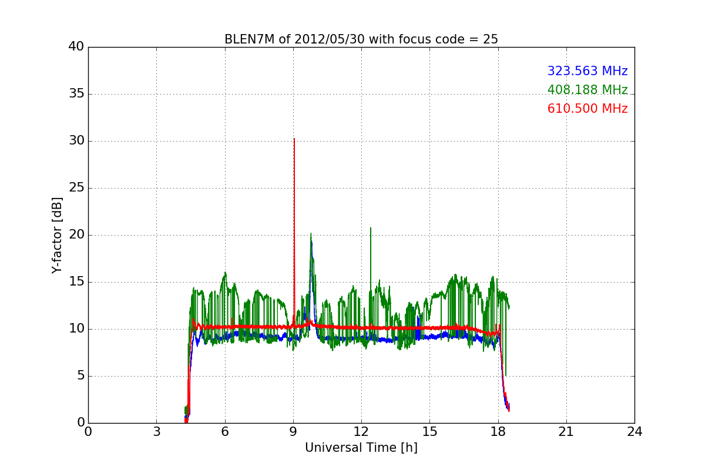Click the y-axis tick label 15

(x=76, y=282)
